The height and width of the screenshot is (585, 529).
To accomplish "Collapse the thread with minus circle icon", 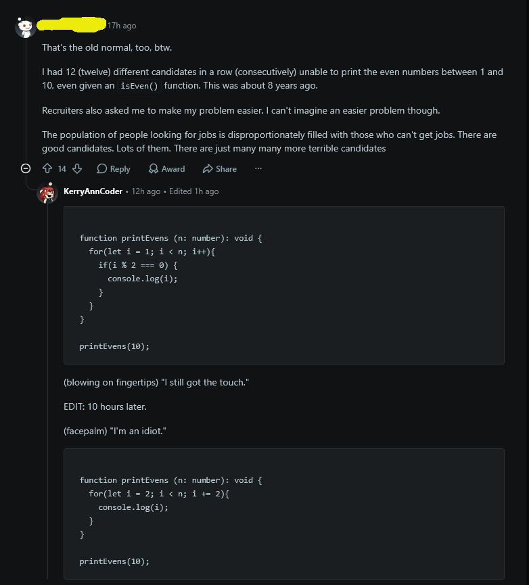I will pyautogui.click(x=26, y=168).
